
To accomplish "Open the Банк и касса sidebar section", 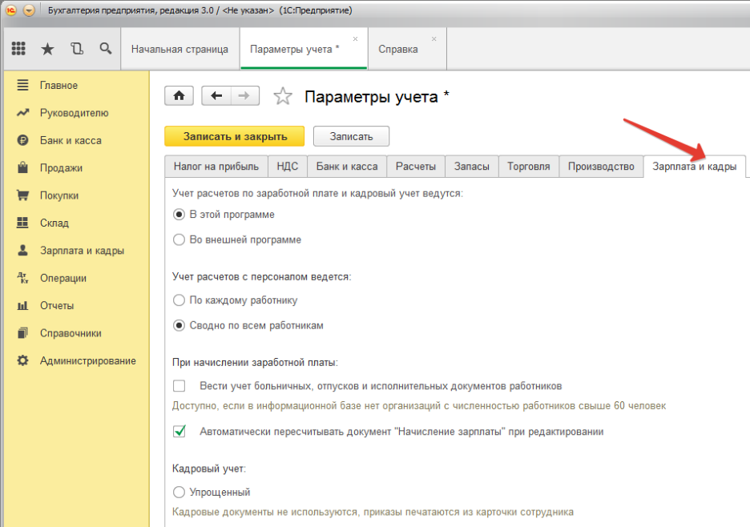I will click(71, 140).
